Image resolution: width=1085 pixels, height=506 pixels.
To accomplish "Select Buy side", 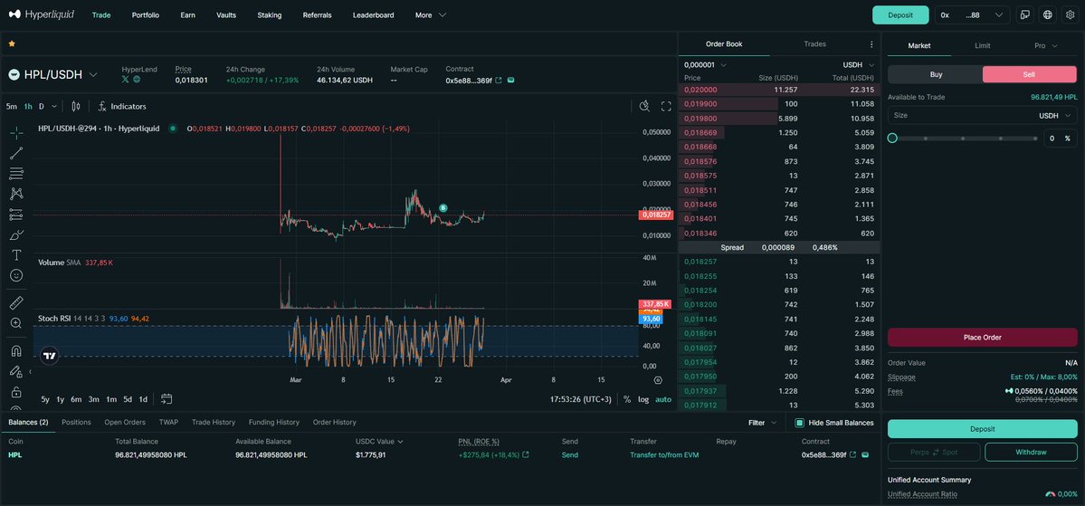I will [x=936, y=75].
